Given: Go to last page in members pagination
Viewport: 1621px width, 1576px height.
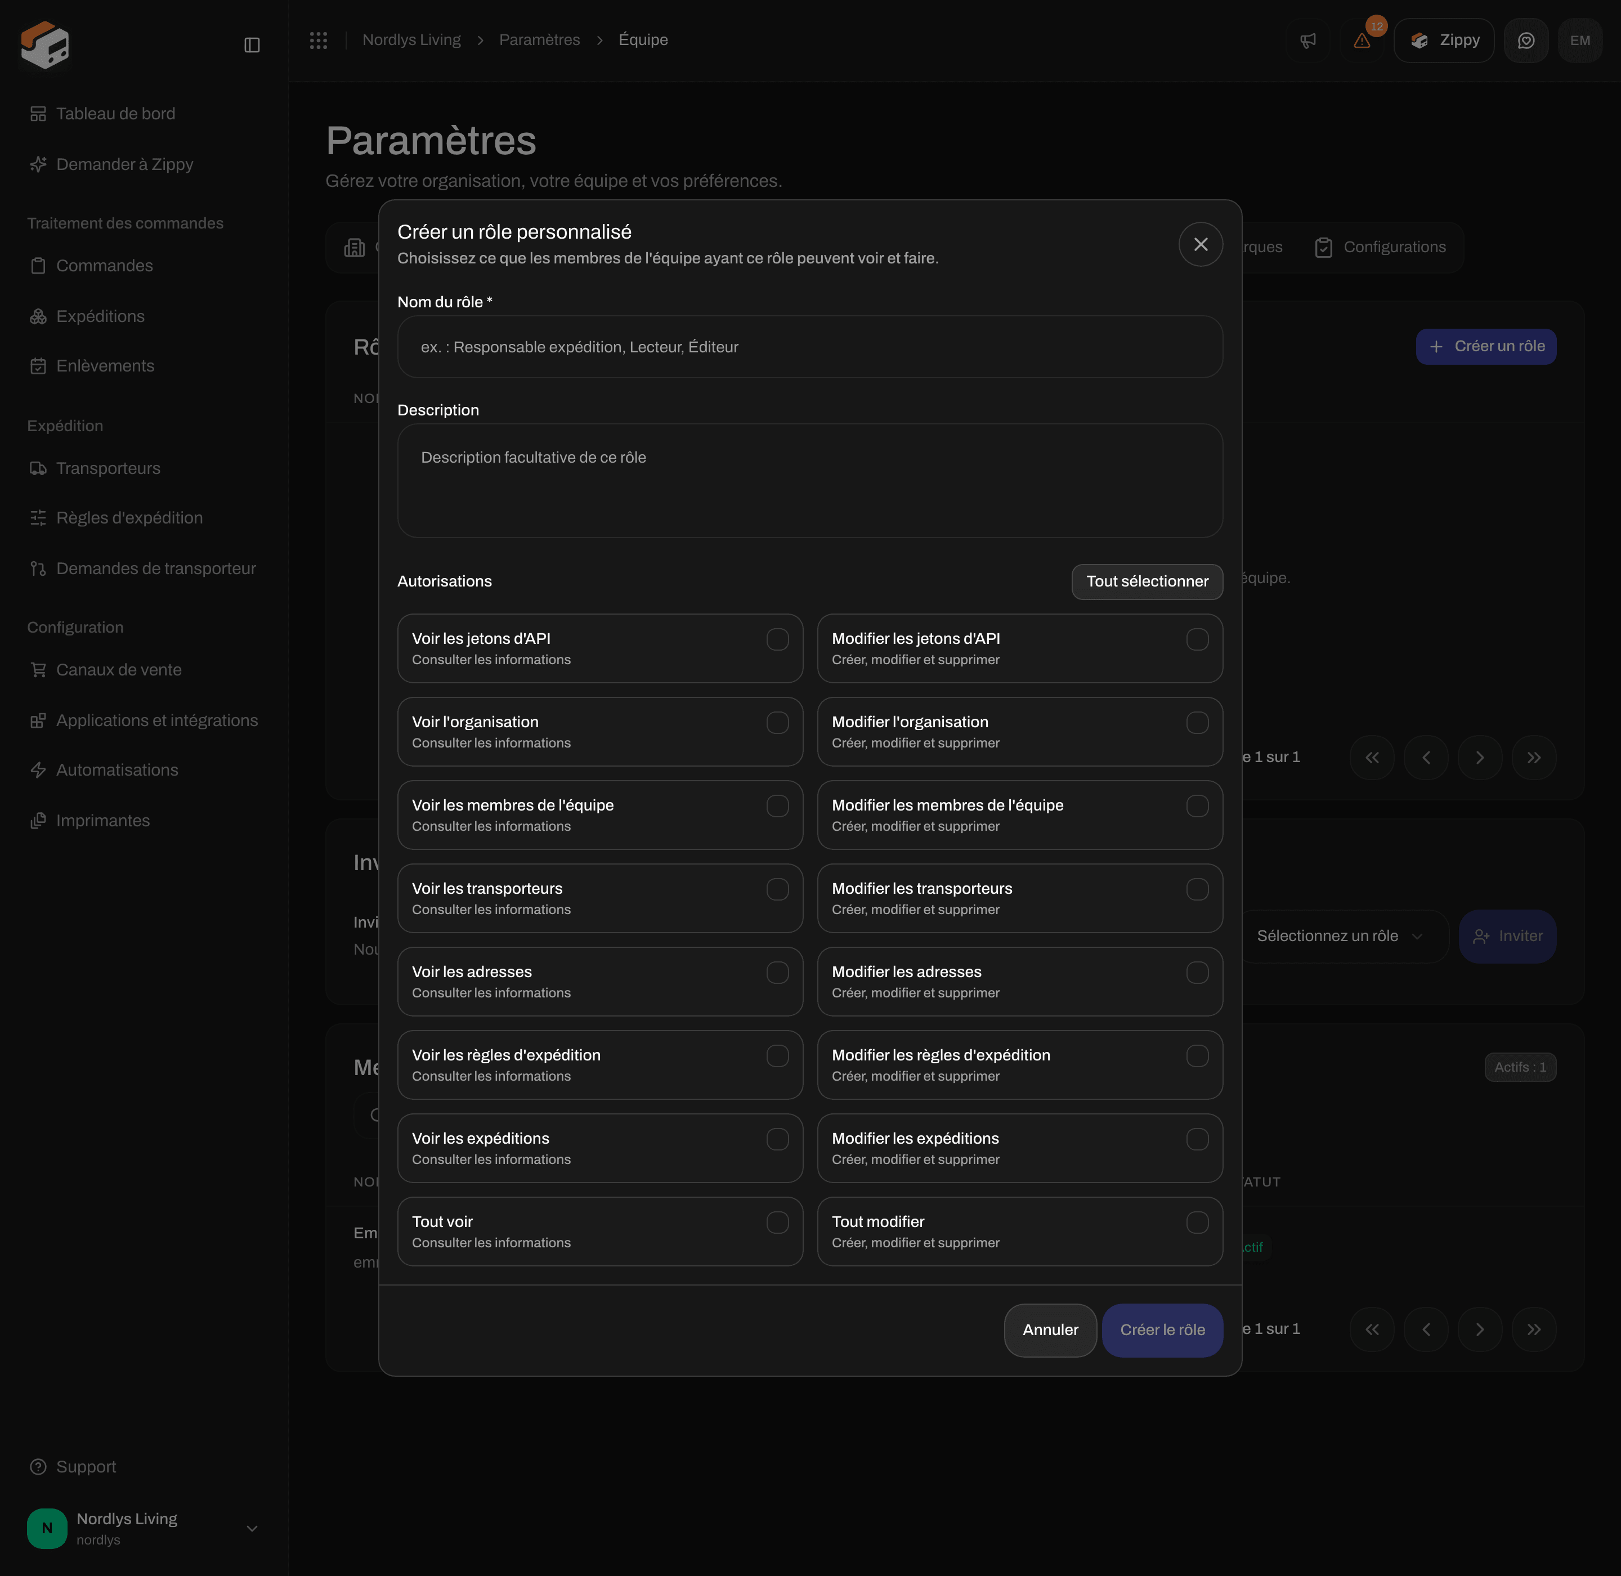Looking at the screenshot, I should tap(1534, 1329).
